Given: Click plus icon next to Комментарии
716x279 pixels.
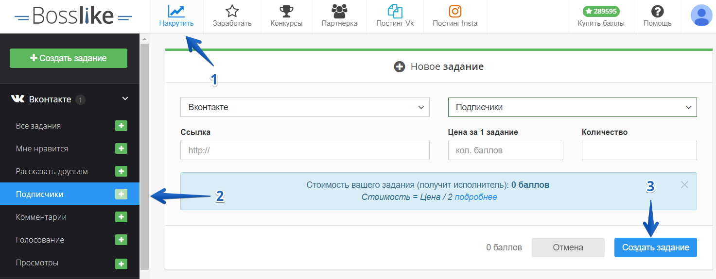Looking at the screenshot, I should coord(121,217).
